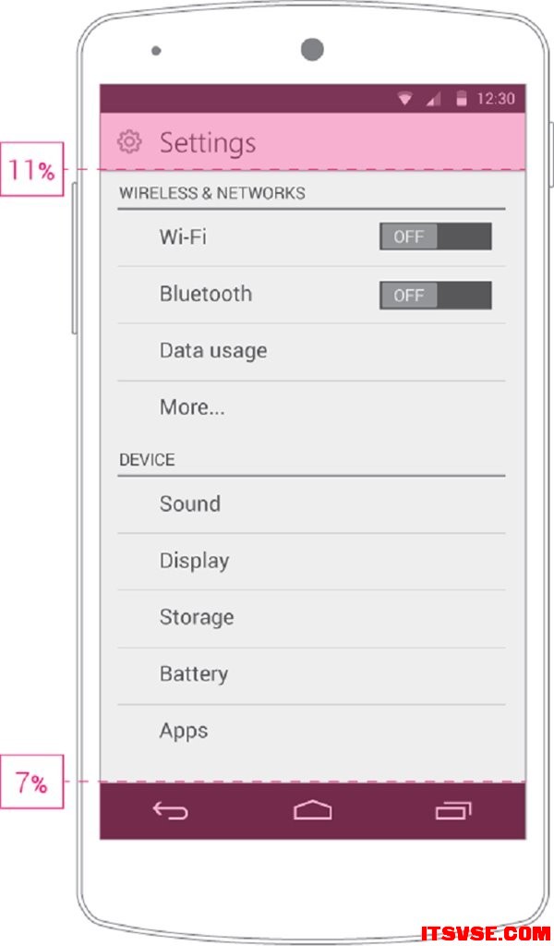
Task: Tap the cellular signal status icon
Action: click(433, 99)
